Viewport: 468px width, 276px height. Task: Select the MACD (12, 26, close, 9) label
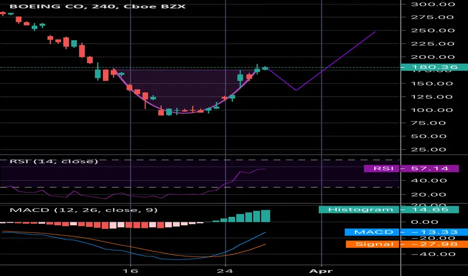point(83,210)
